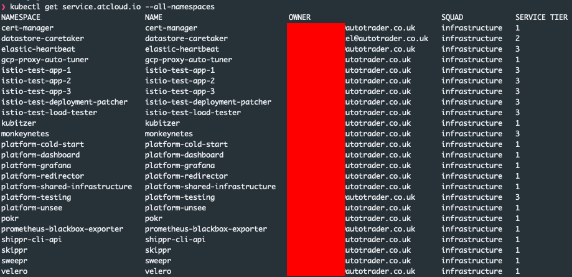Click the red redaction block over owners
Viewport: 572px width, 277px height.
[x=316, y=149]
